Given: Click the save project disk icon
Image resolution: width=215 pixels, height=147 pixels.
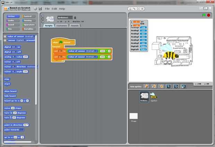Looking at the screenshot, I should tap(40, 9).
